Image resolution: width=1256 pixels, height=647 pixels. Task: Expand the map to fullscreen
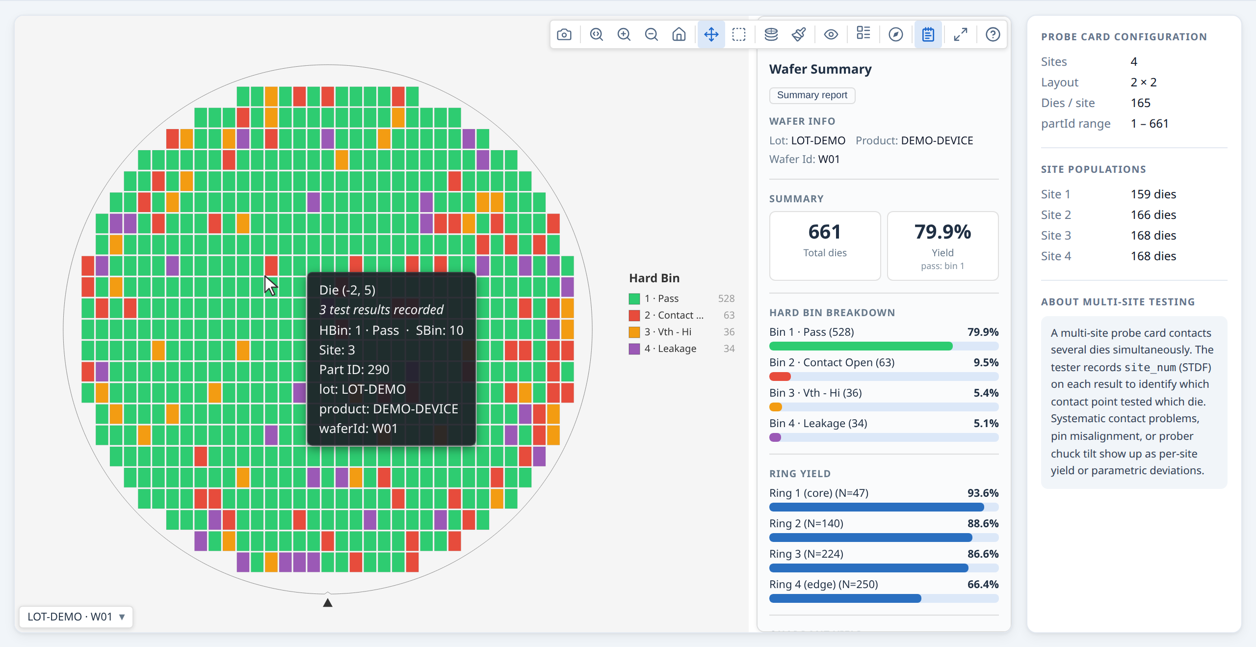961,34
